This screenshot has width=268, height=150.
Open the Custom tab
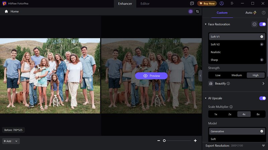pos(222,13)
